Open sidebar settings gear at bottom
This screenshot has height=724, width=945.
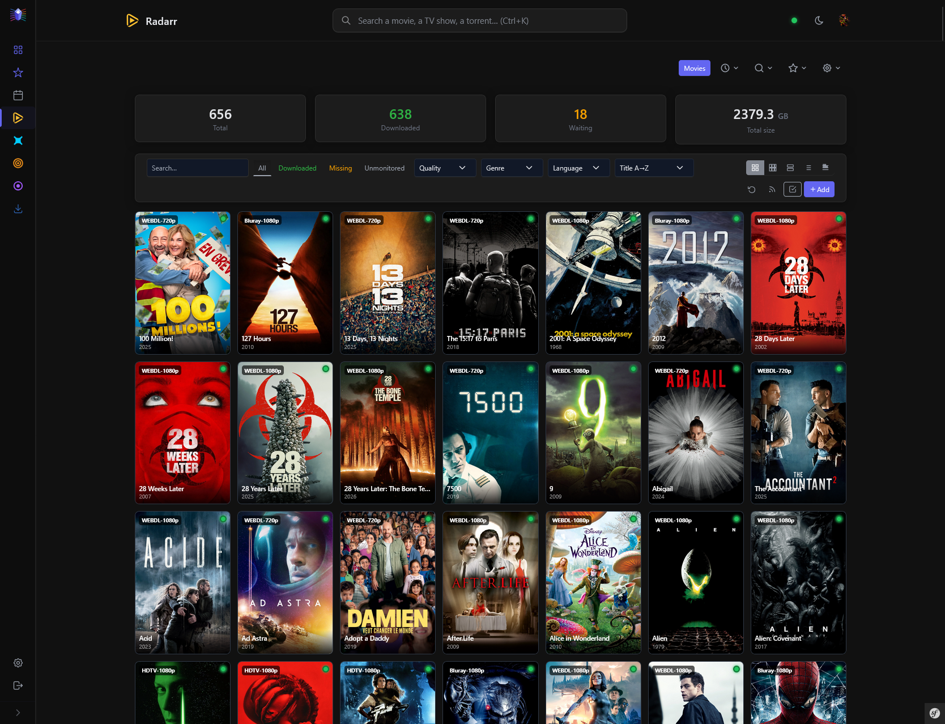[18, 663]
